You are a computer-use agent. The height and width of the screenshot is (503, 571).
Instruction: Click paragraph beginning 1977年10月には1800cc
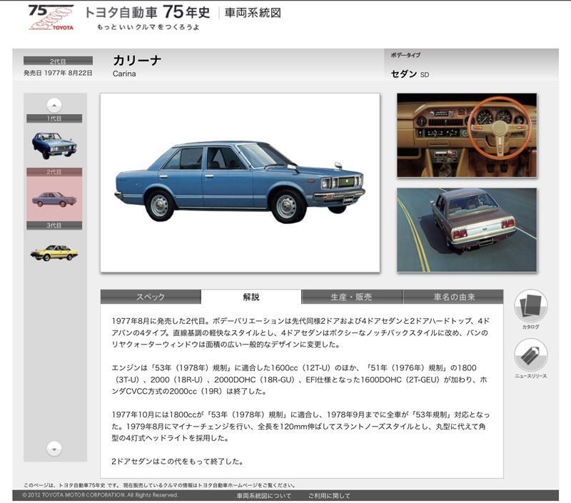[x=300, y=426]
